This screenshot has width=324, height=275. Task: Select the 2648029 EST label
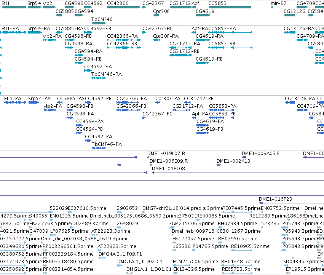127,223
